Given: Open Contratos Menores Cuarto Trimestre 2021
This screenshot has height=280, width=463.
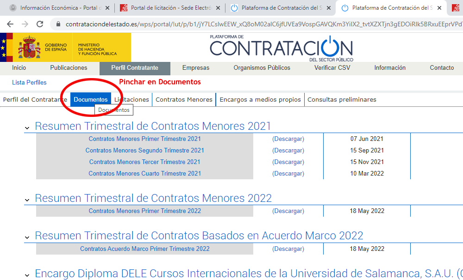Looking at the screenshot, I should [144, 173].
